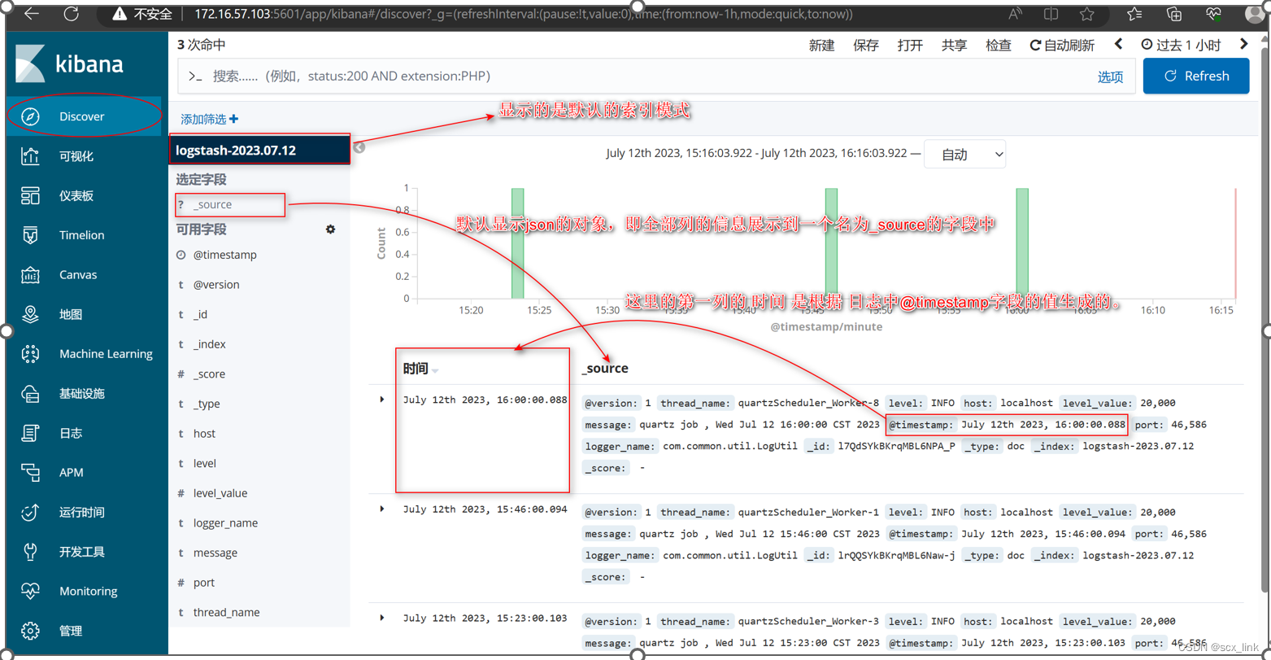Viewport: 1271px width, 660px height.
Task: Select the @version available field
Action: pyautogui.click(x=216, y=285)
